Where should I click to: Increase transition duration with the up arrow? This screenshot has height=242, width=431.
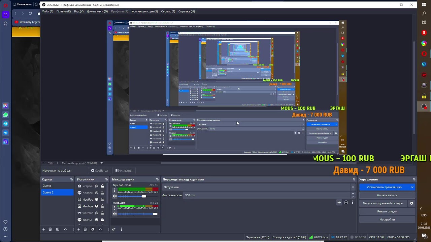[353, 194]
